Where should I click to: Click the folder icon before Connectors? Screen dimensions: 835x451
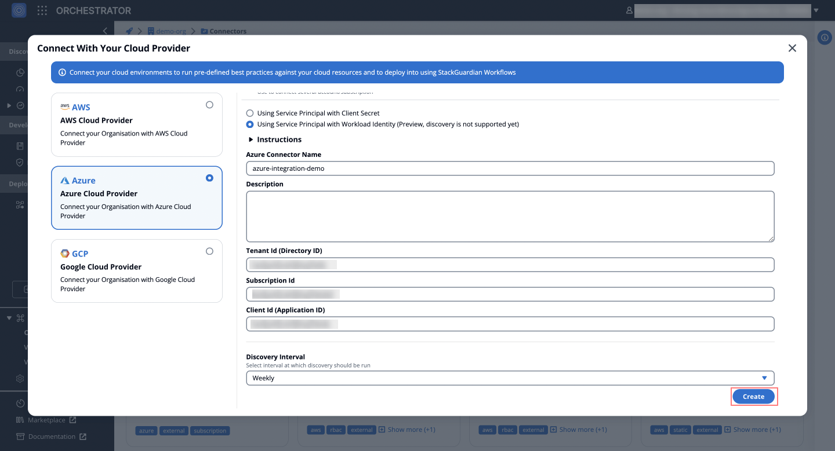point(204,31)
